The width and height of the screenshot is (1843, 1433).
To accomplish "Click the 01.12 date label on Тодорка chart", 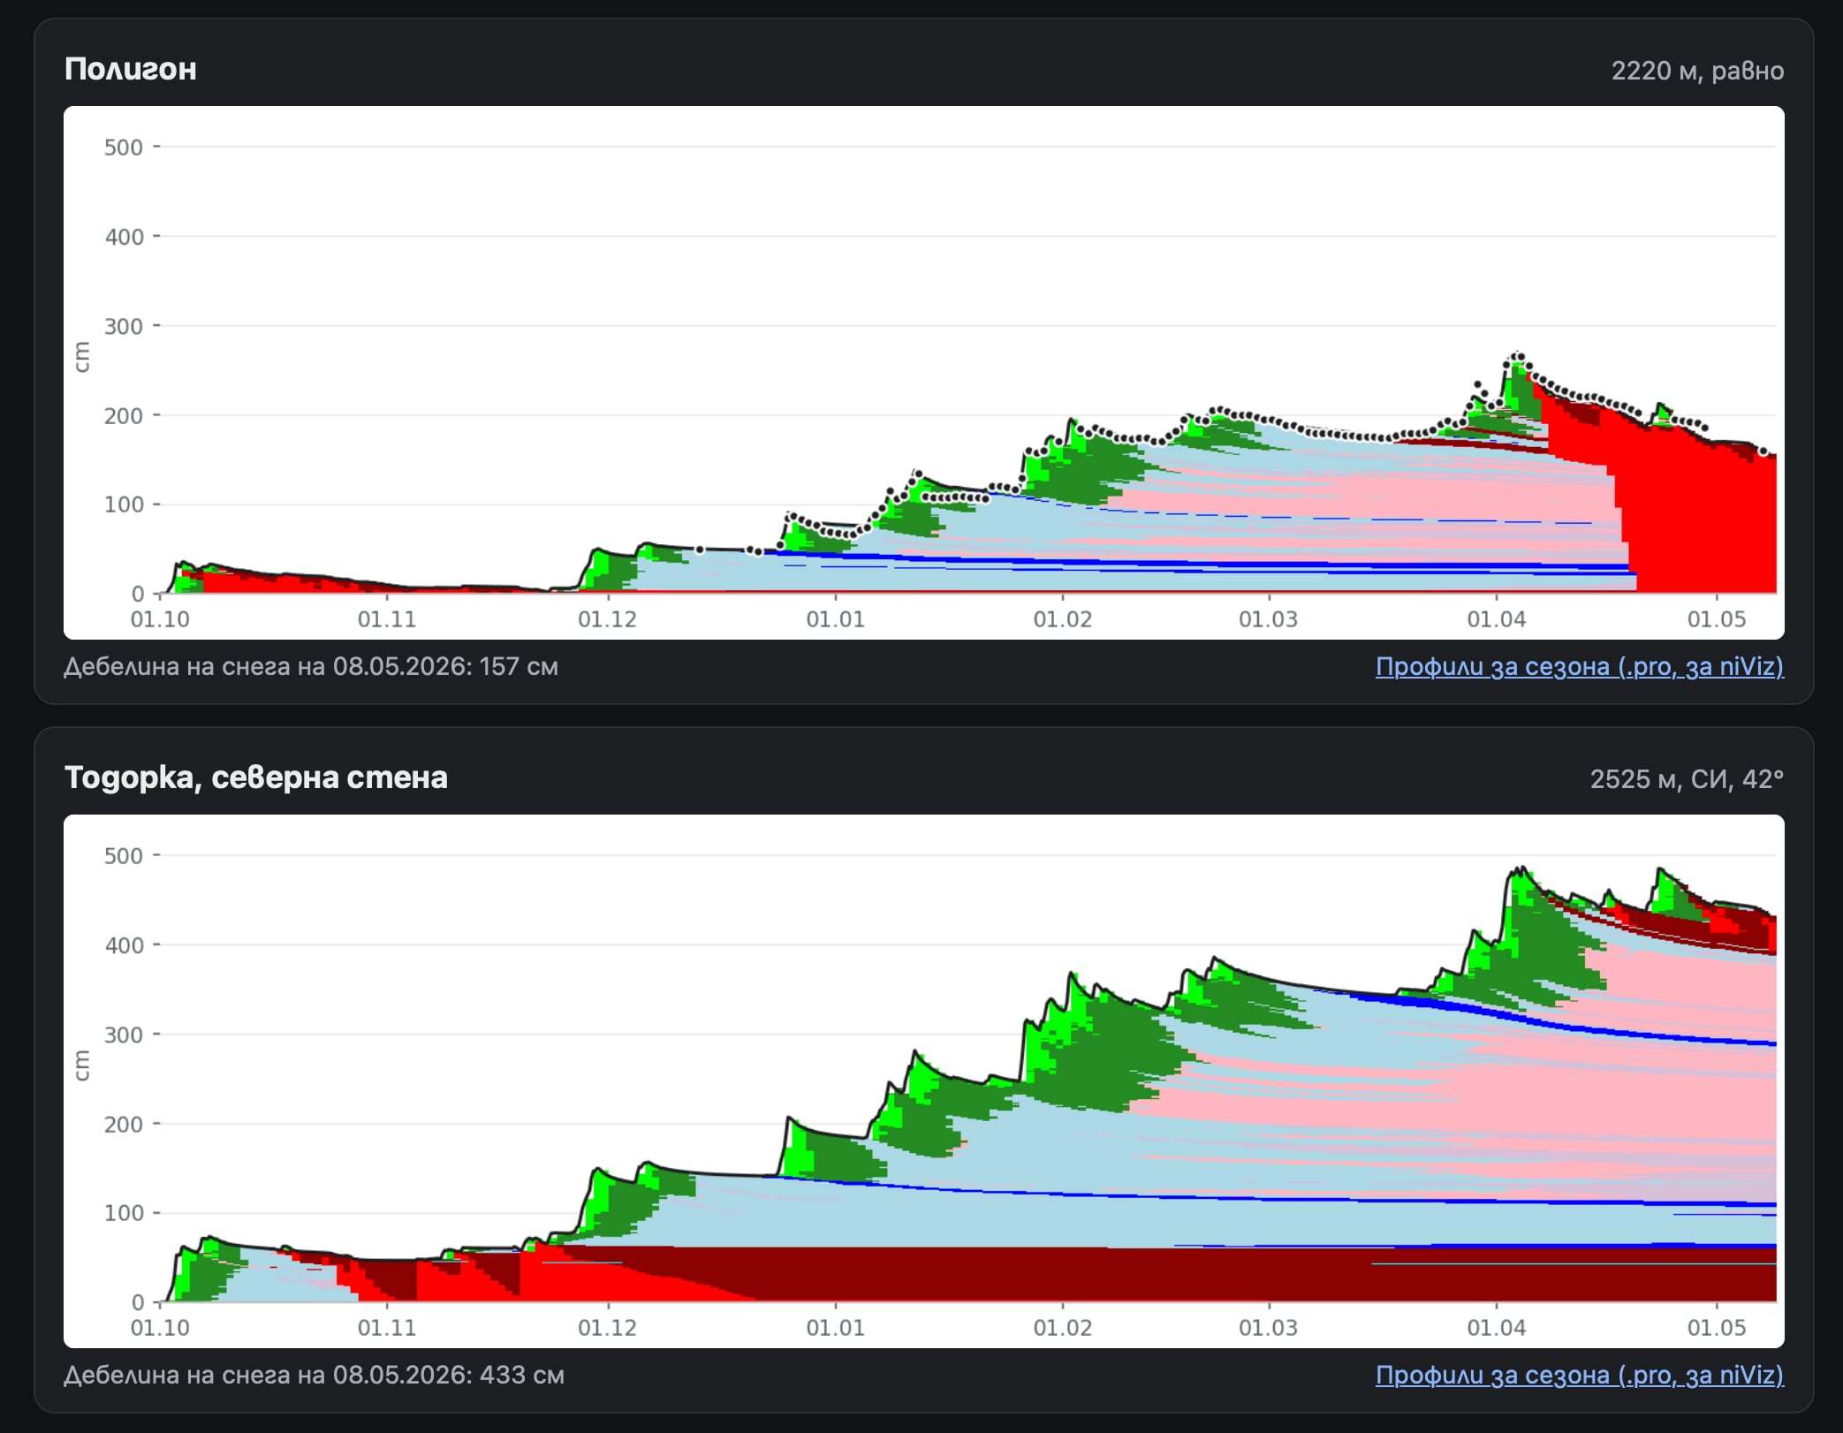I will click(x=607, y=1328).
